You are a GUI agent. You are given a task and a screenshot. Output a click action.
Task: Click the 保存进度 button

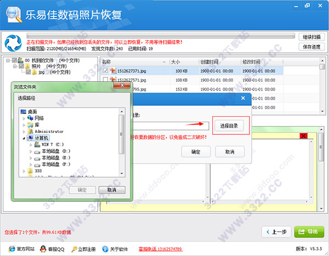coord(311,47)
